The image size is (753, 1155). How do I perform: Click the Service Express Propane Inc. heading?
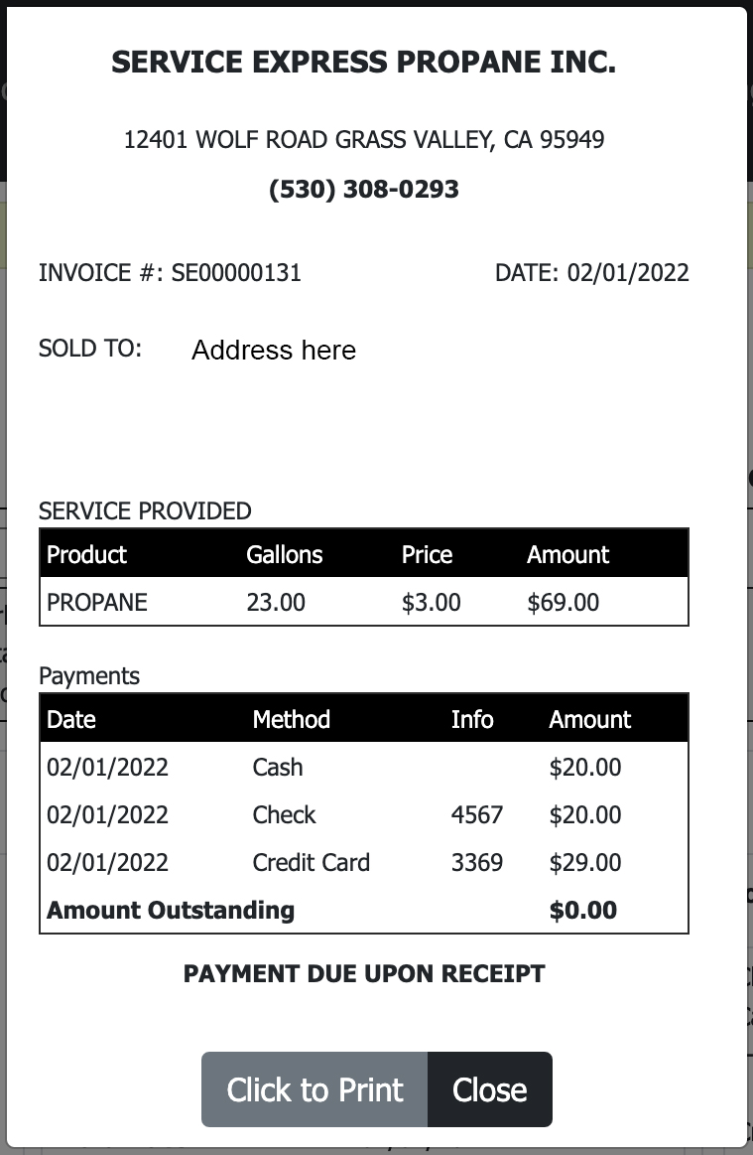pyautogui.click(x=364, y=63)
